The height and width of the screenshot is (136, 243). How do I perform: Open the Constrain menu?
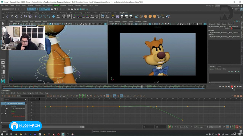[78, 5]
